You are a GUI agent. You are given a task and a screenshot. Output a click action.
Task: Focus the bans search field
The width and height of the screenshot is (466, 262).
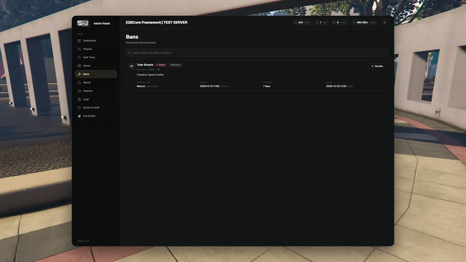(x=257, y=53)
